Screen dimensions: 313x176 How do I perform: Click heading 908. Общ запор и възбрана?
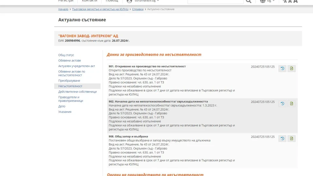coord(128,136)
